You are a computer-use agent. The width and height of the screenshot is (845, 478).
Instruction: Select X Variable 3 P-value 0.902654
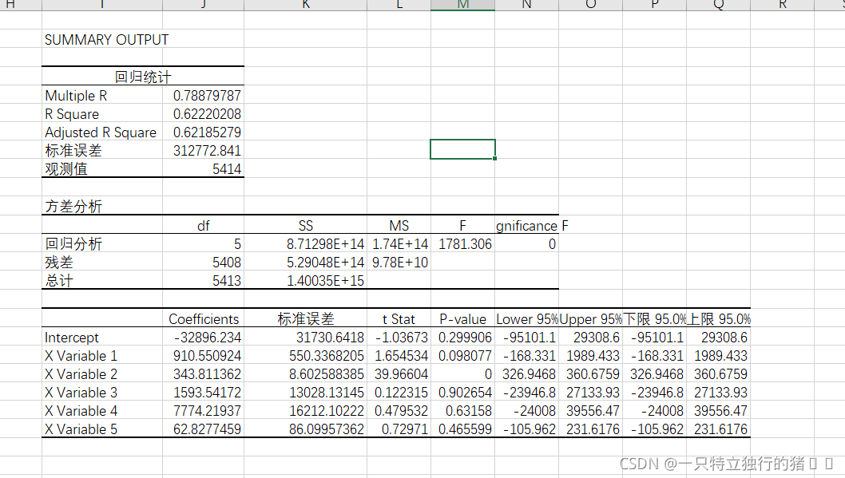point(463,393)
